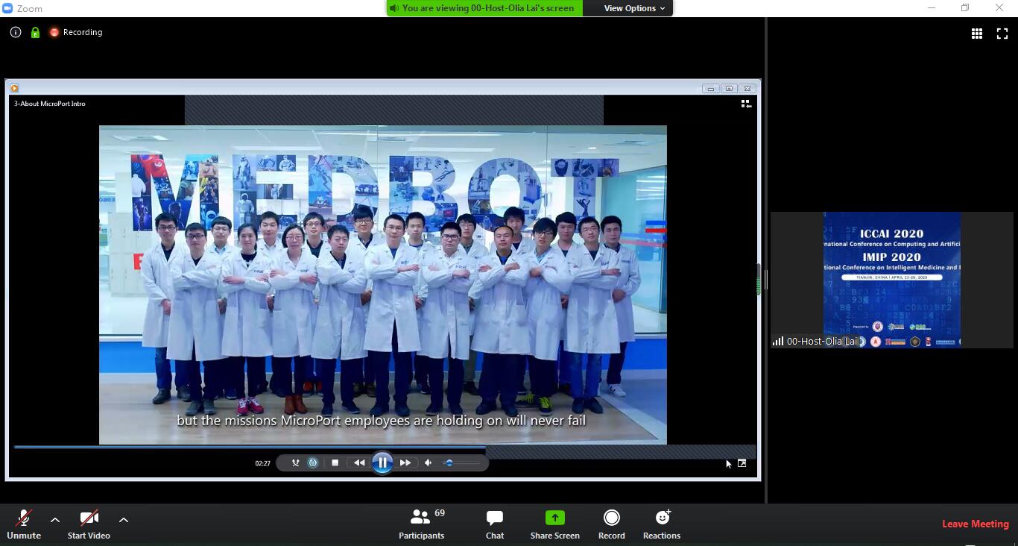Click the panel divider handle beside shared screen

pos(766,280)
